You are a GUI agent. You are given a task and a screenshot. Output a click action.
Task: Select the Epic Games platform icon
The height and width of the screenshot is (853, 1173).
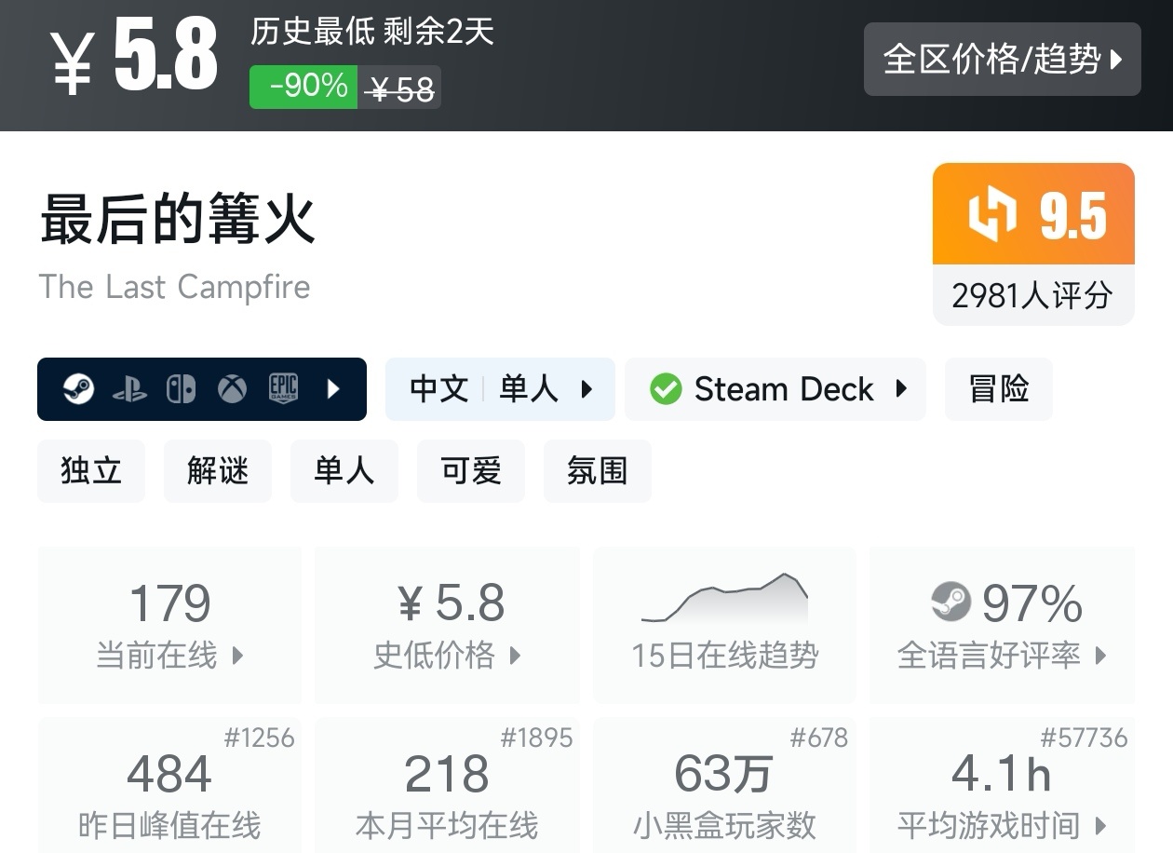tap(283, 388)
